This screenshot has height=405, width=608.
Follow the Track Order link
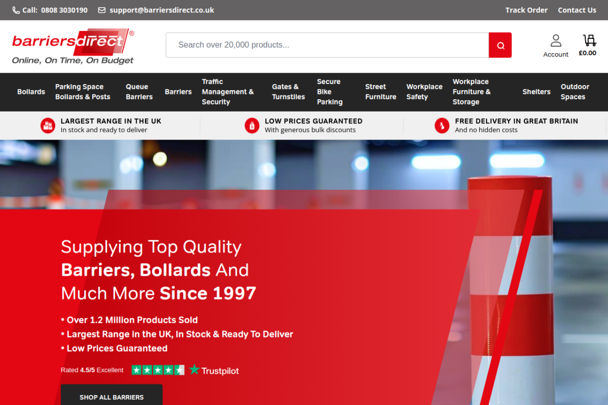click(526, 10)
